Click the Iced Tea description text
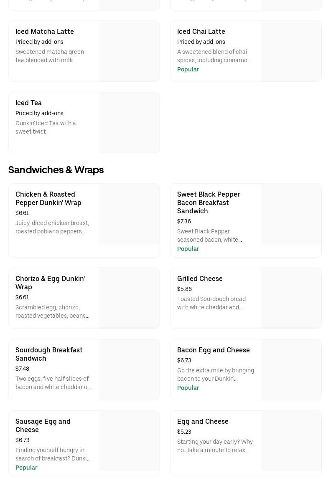 click(46, 127)
